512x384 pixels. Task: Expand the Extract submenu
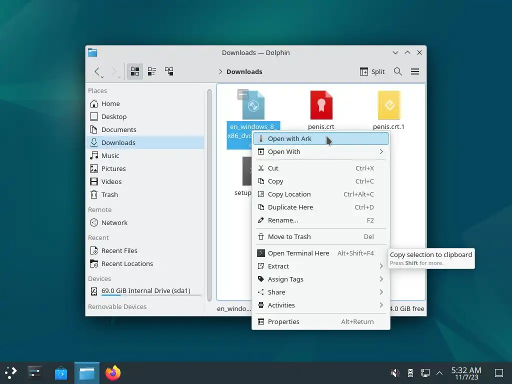[x=321, y=266]
